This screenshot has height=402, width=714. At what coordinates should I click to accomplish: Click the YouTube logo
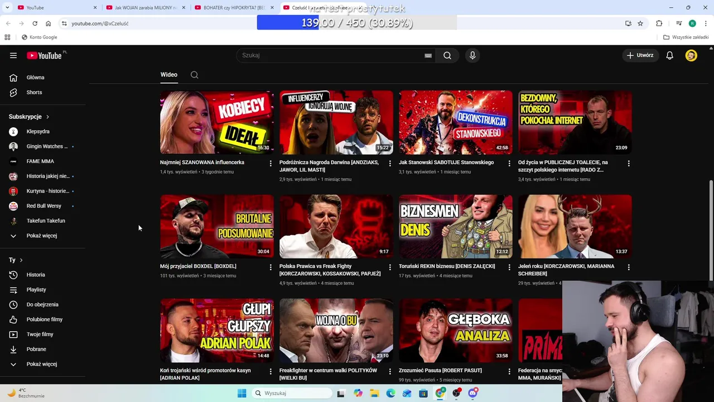(44, 55)
